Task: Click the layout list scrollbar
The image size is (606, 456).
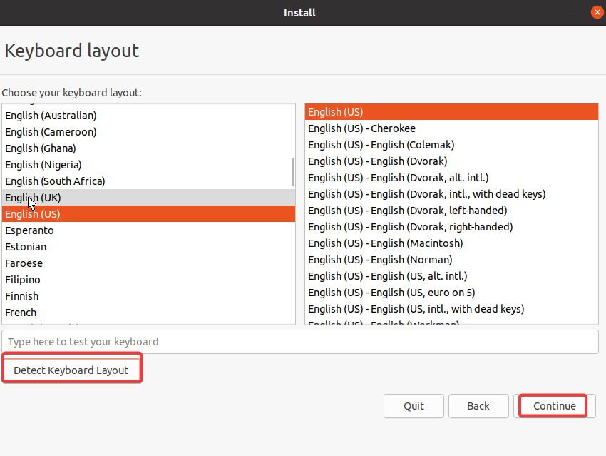Action: (293, 172)
